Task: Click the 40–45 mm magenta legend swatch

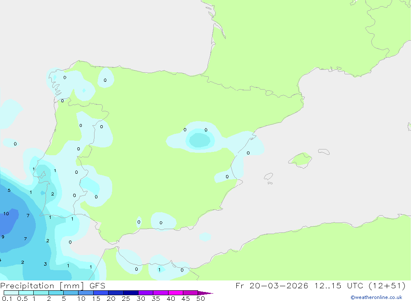Action: (175, 293)
